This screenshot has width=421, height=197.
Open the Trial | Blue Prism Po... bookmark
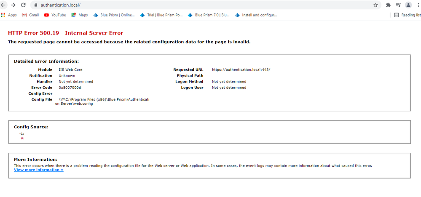coord(161,15)
